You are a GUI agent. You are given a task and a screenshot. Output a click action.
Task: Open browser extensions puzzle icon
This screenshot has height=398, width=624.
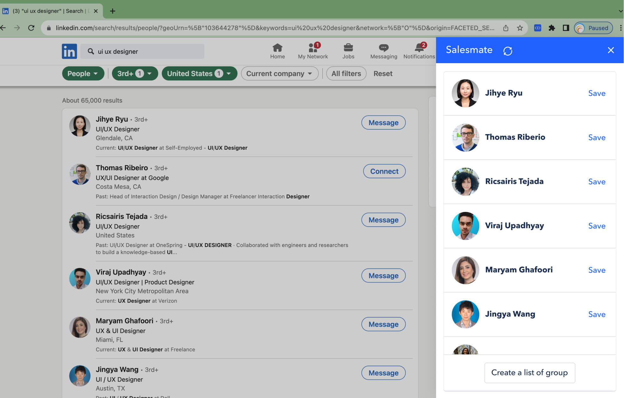coord(552,28)
